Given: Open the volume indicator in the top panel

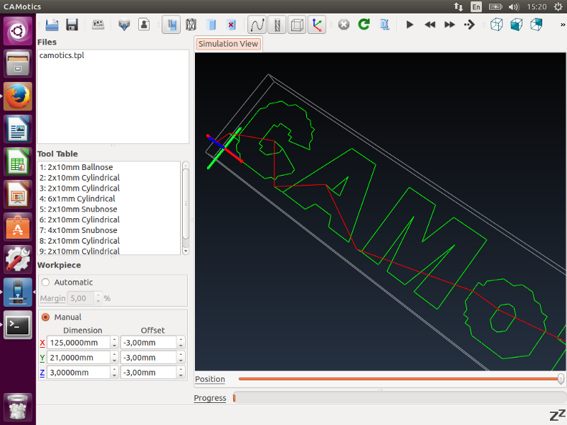Looking at the screenshot, I should (513, 6).
